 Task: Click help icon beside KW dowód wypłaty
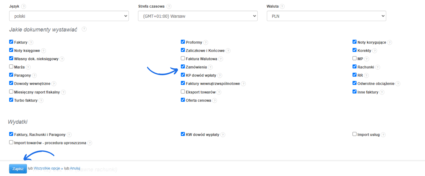(x=223, y=135)
